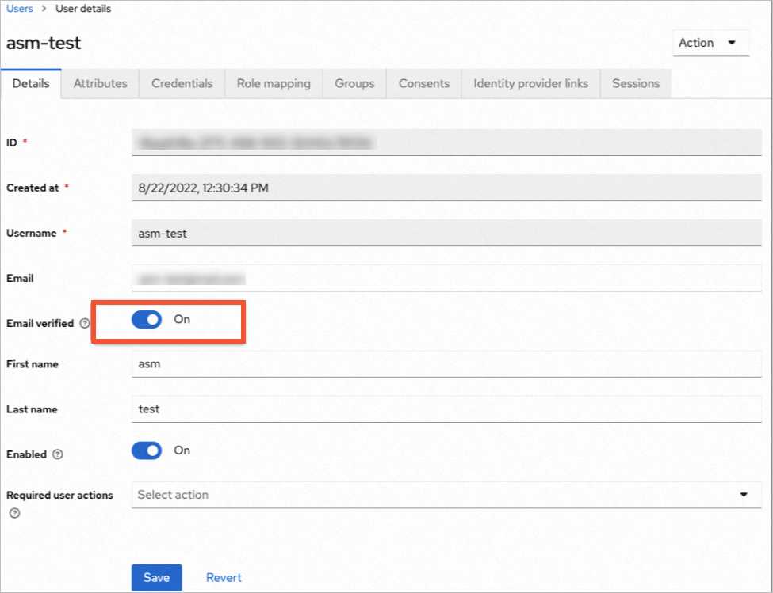Viewport: 773px width, 593px height.
Task: Click the Save button
Action: point(156,578)
